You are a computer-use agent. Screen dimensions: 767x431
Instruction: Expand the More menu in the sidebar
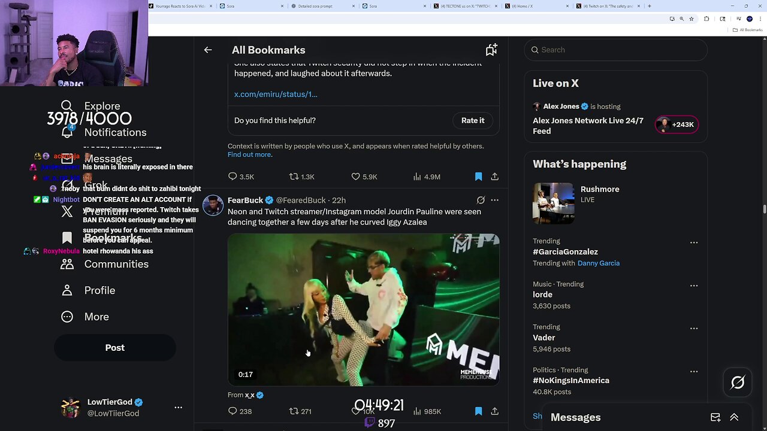pos(84,317)
